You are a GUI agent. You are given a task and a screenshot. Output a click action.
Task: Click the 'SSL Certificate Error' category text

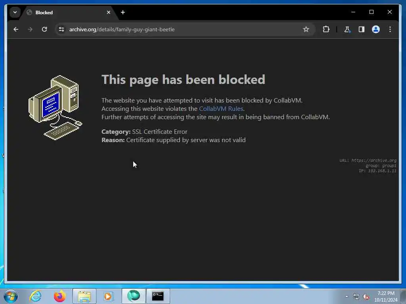[160, 132]
